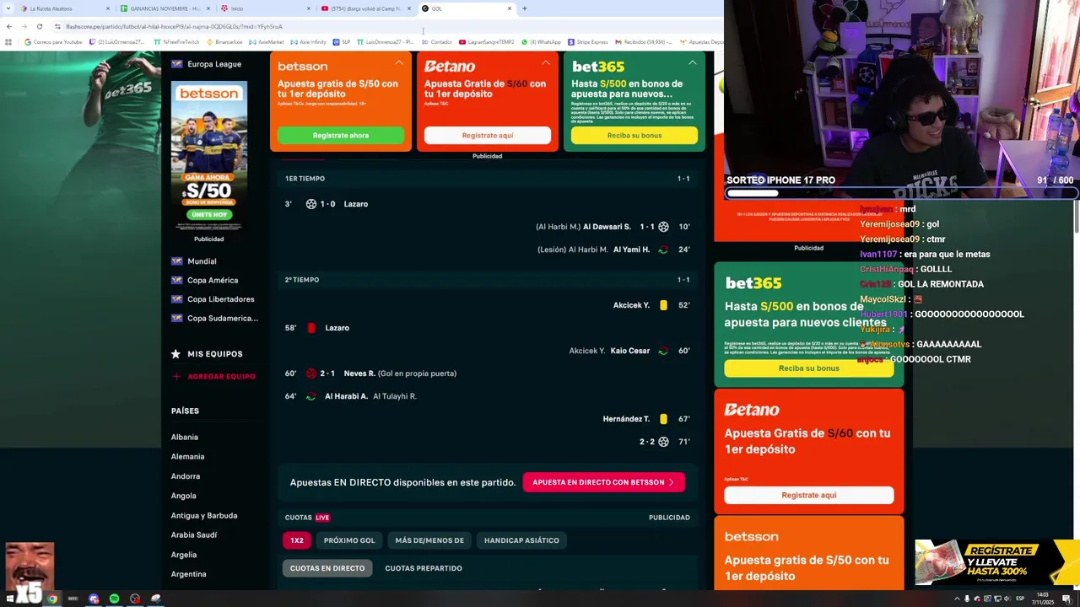This screenshot has height=607, width=1080.
Task: Click goal icon at minute 71'
Action: coord(663,442)
